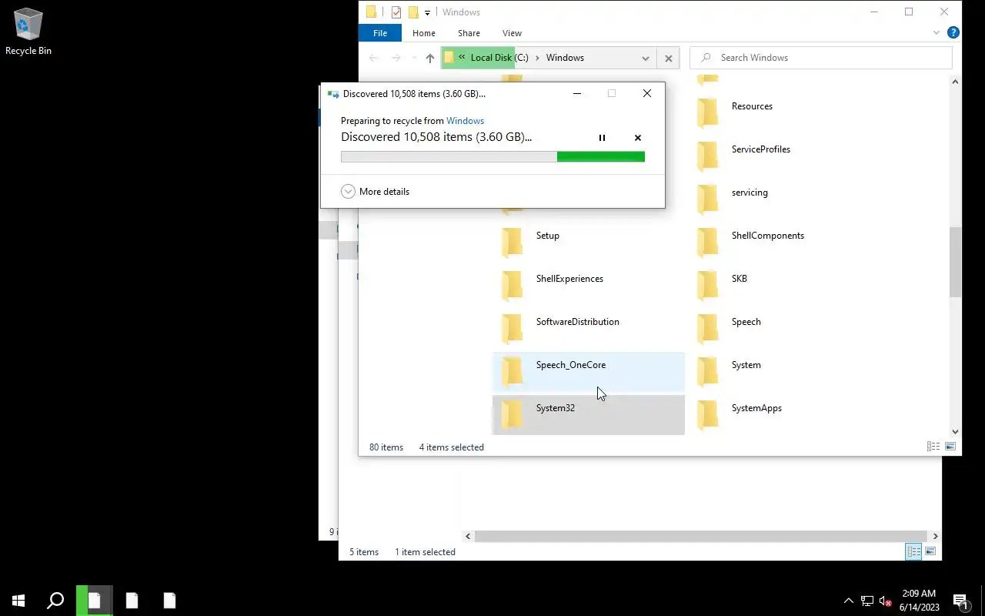Select the ServiceProfiles folder
This screenshot has width=985, height=616.
[784, 155]
